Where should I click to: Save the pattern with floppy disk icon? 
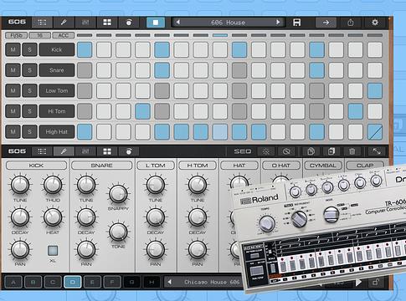point(297,23)
